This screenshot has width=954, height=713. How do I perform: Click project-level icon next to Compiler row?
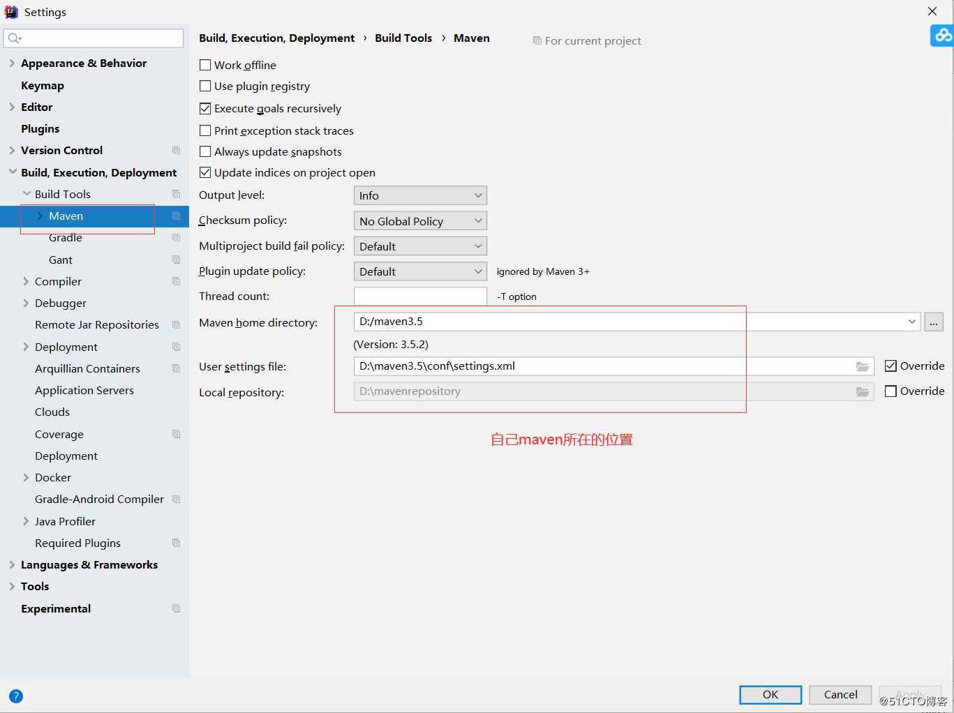click(176, 281)
